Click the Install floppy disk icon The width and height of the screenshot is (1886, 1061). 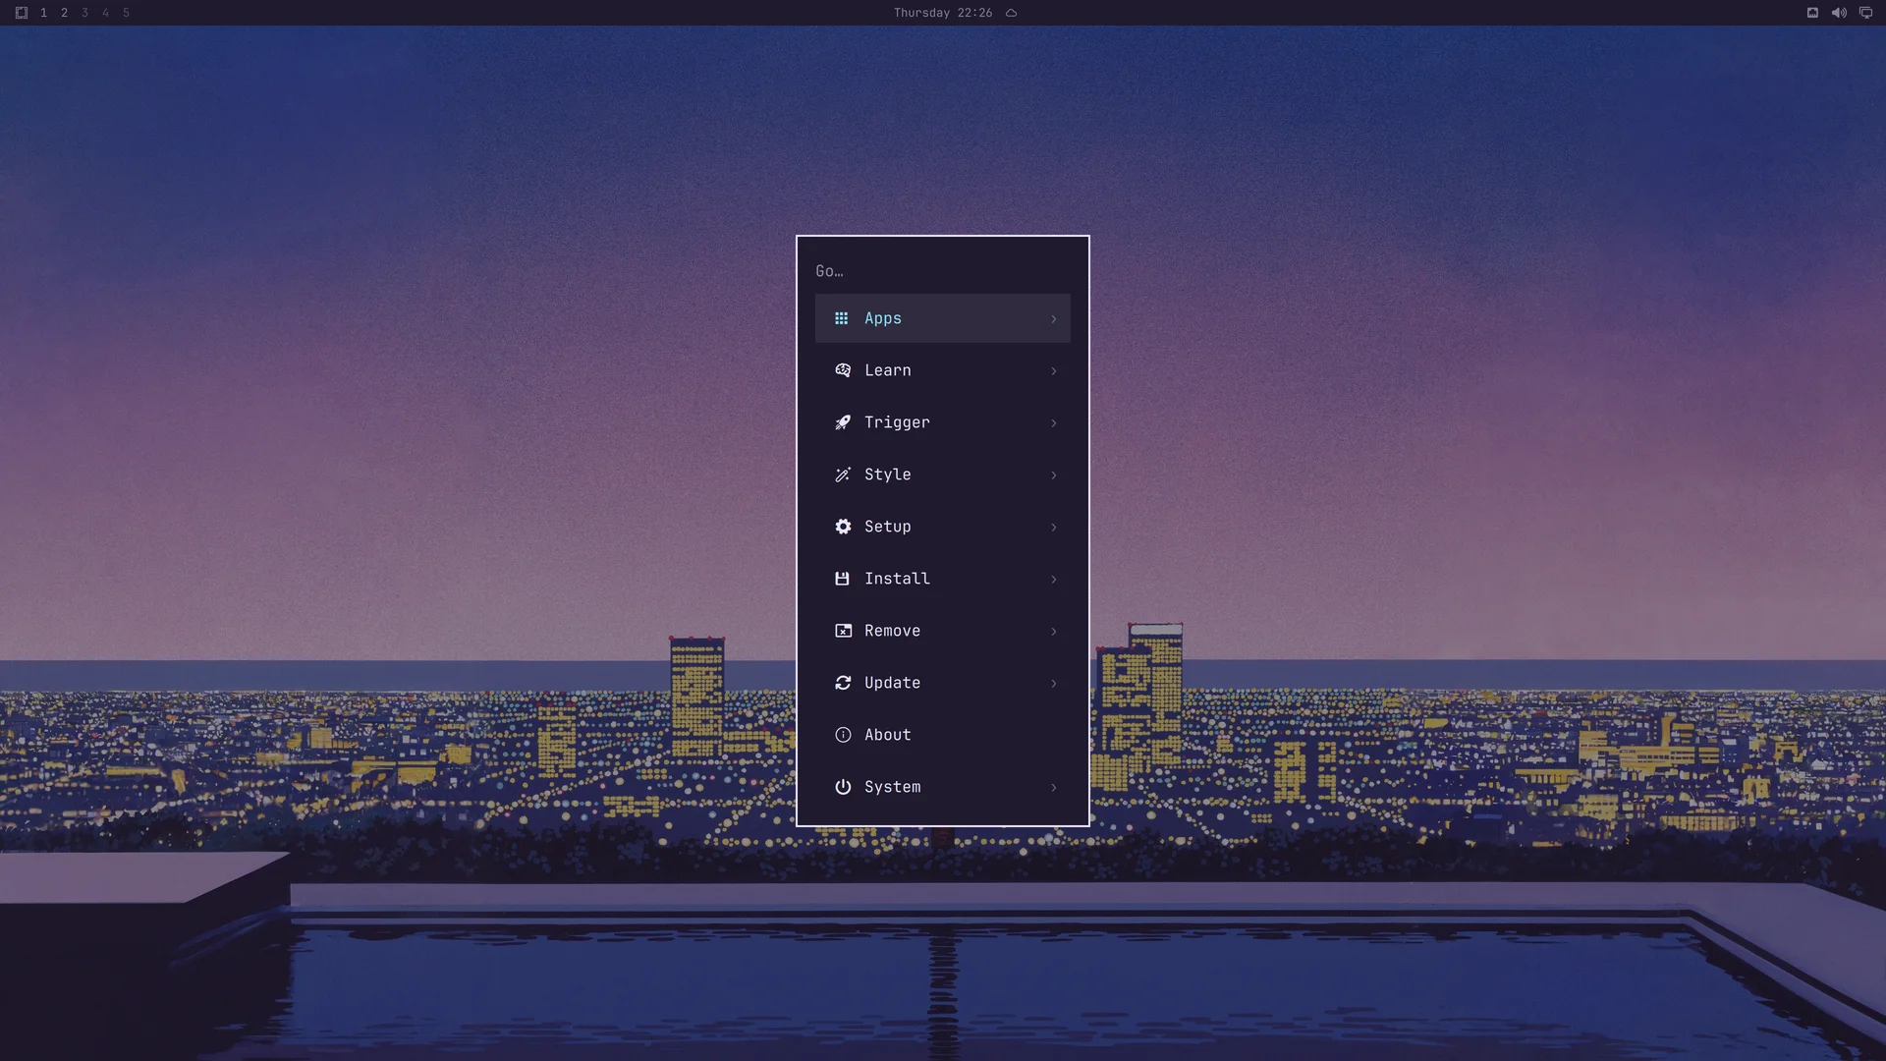click(x=842, y=579)
